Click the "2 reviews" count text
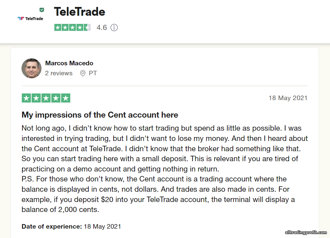Image resolution: width=330 pixels, height=238 pixels. click(59, 73)
